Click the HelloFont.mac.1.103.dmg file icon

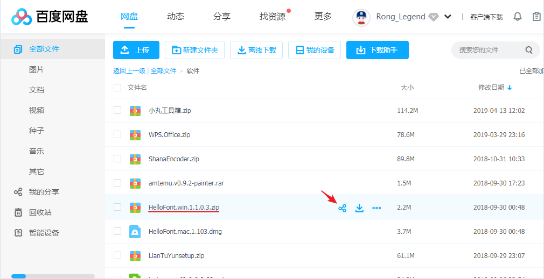coord(135,232)
